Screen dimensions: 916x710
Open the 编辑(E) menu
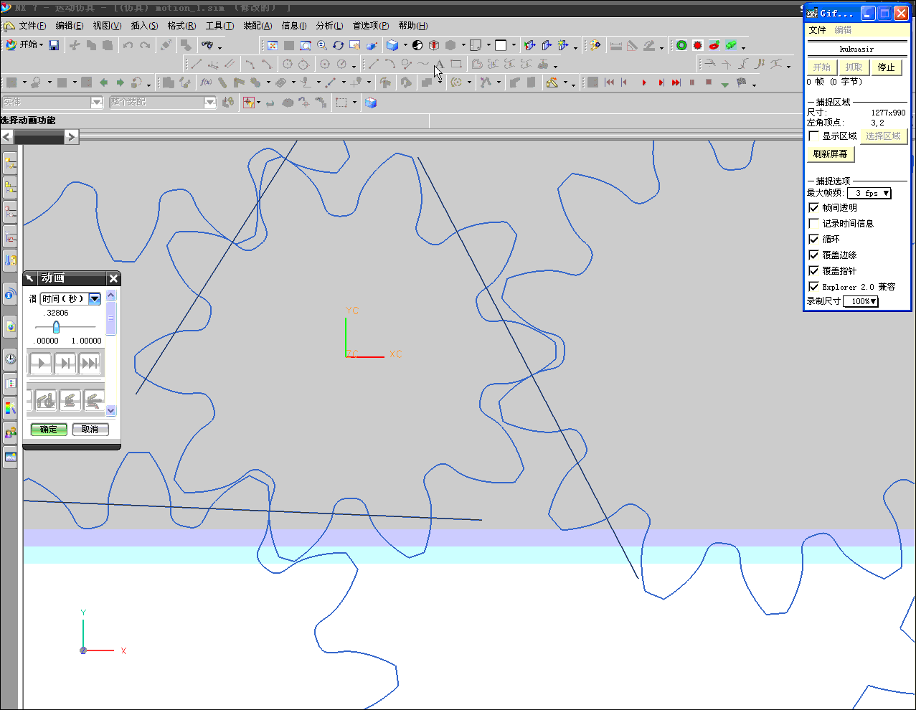point(70,26)
